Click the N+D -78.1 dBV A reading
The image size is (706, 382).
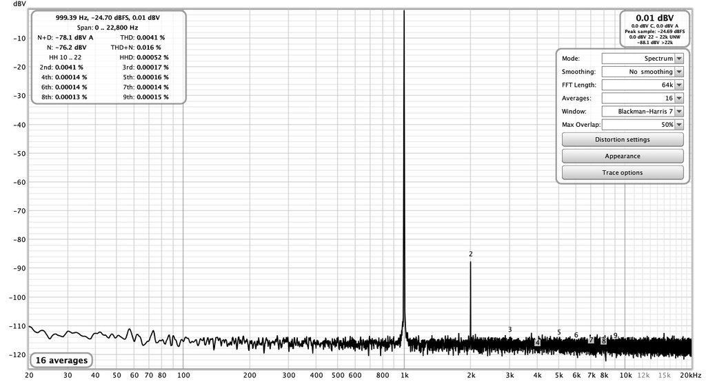pos(65,37)
